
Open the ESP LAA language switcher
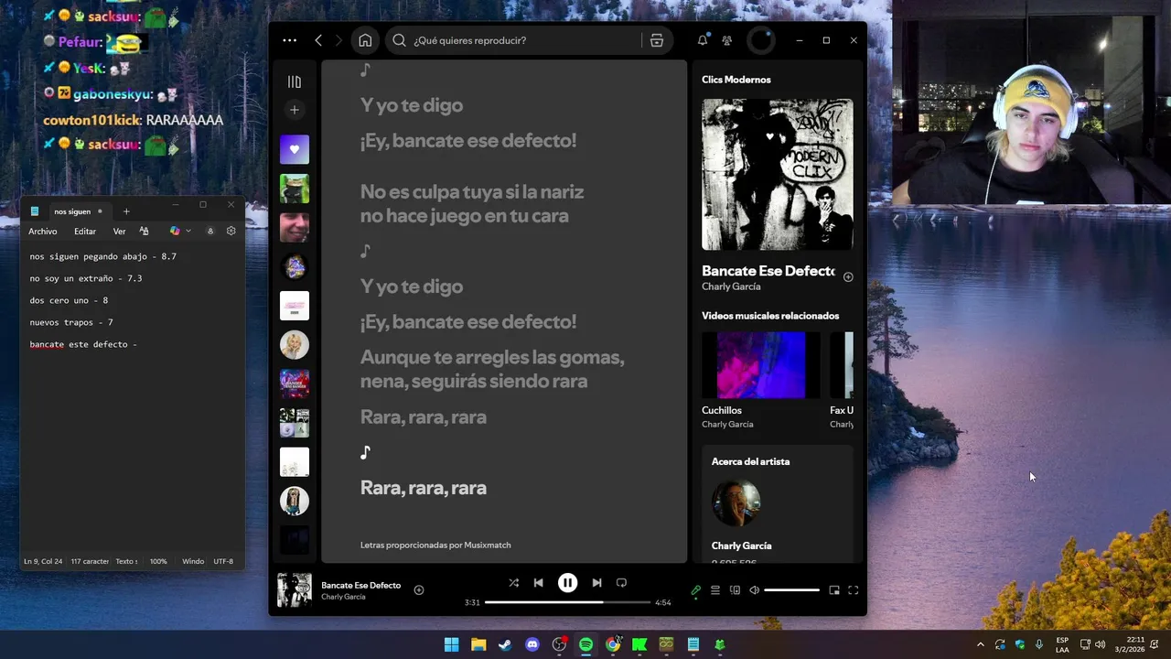point(1062,644)
